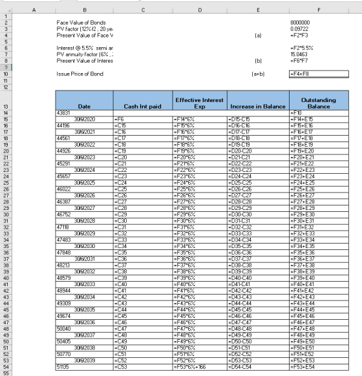Select row 54 header
Viewport: 362px width, 376px height.
[6, 367]
